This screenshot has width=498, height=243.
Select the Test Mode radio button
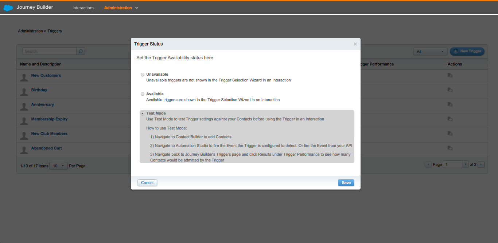(143, 113)
